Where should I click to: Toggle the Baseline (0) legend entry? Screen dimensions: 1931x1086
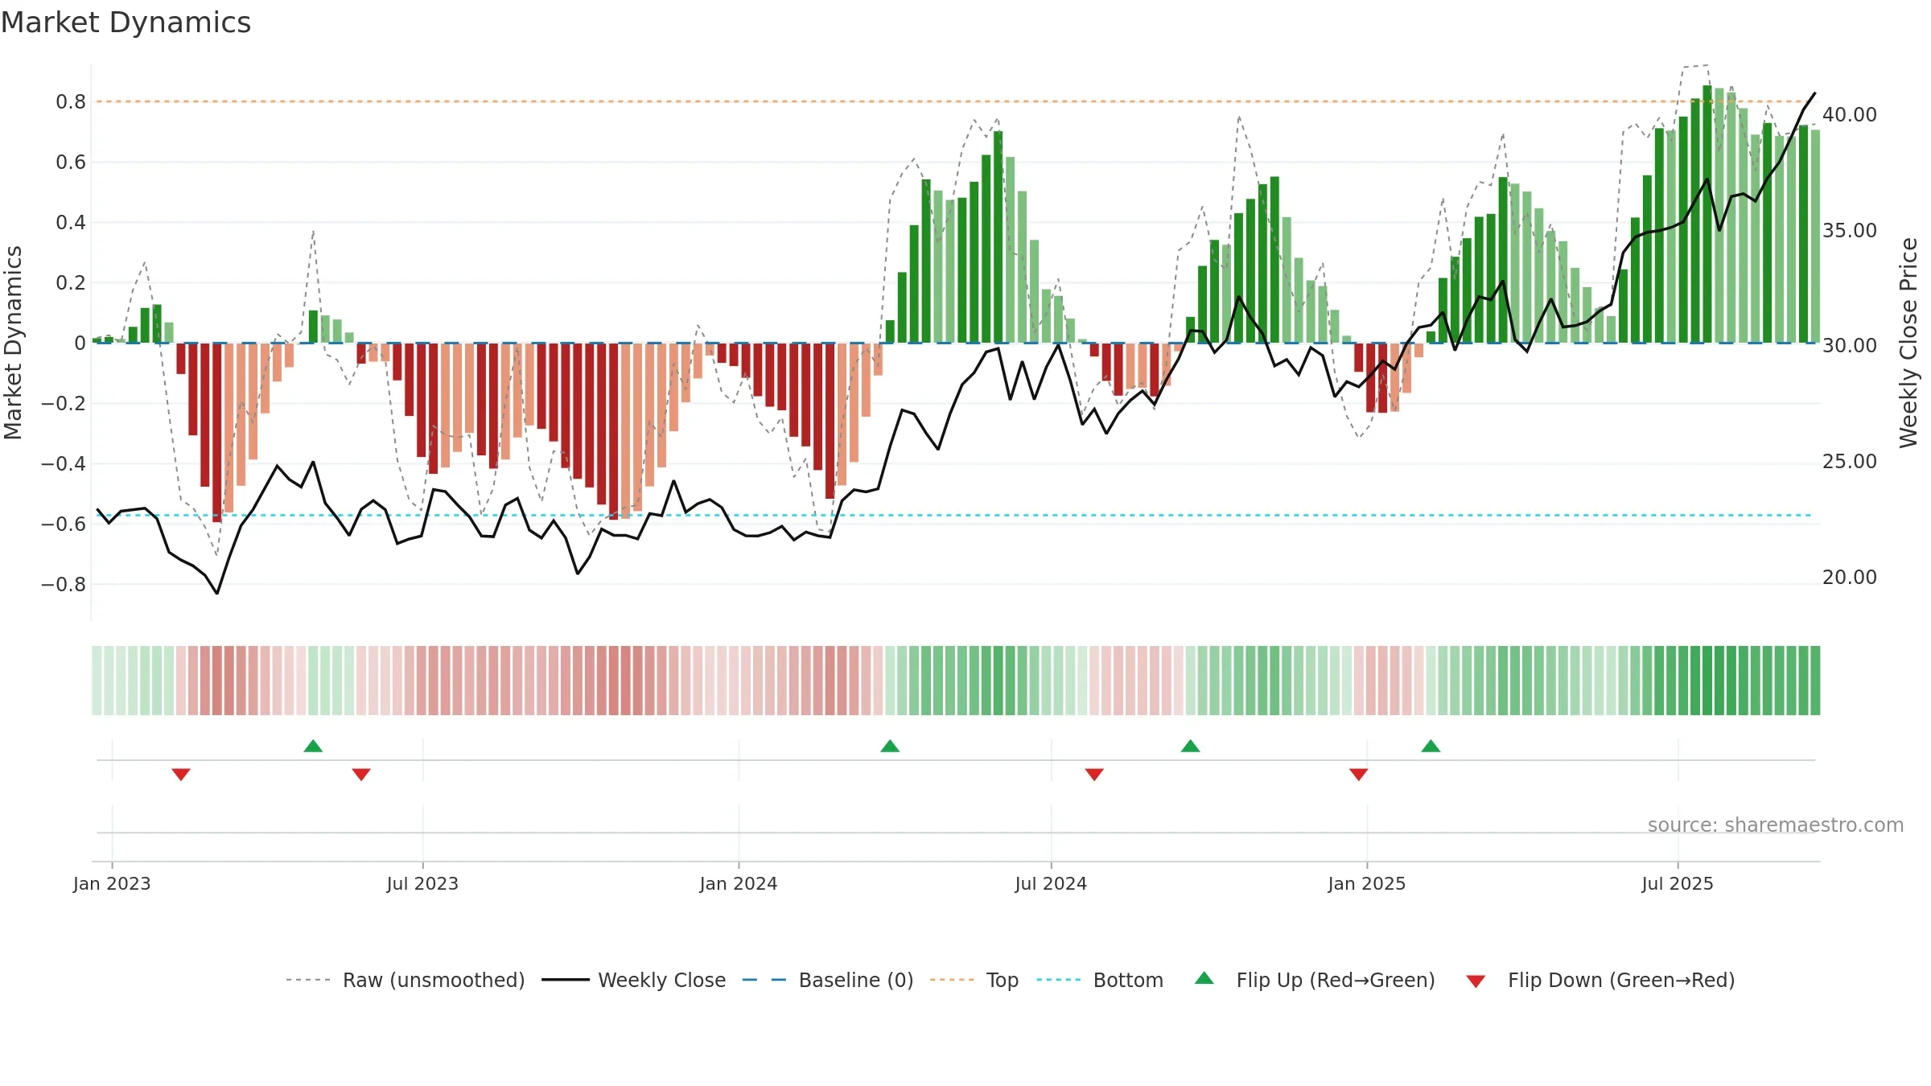tap(828, 981)
